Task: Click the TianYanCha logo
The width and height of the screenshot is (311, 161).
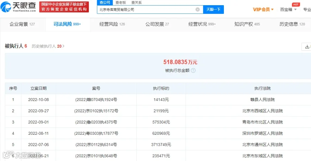Action: [x=18, y=7]
